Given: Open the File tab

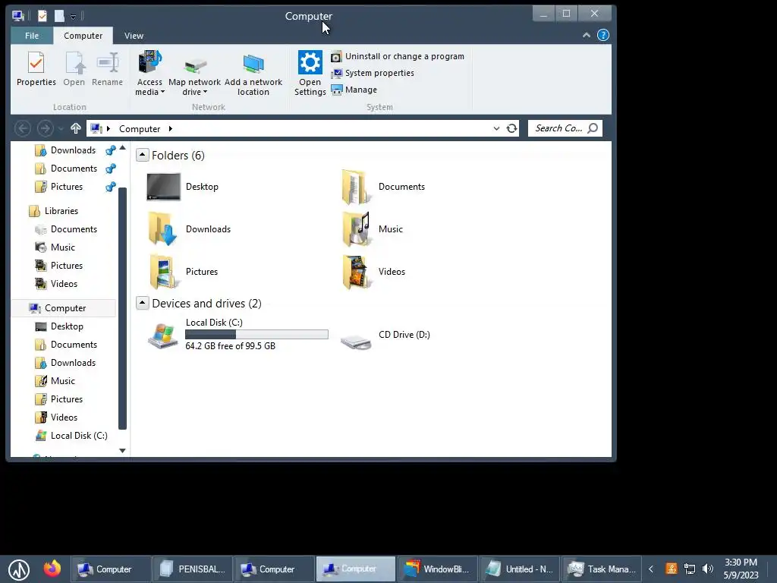Looking at the screenshot, I should 32,36.
